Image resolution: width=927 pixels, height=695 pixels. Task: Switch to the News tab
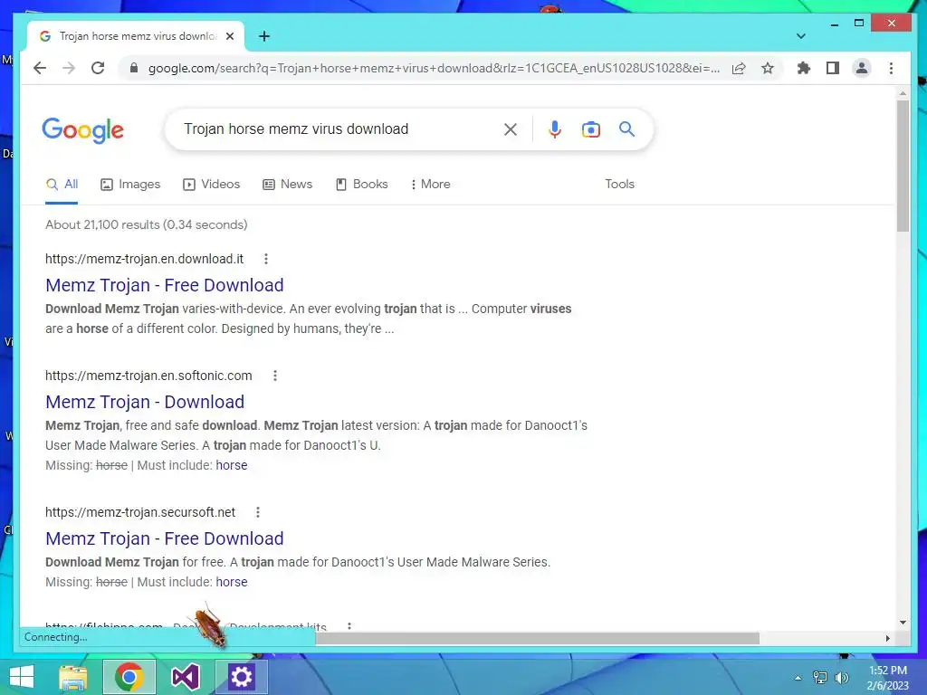pos(287,185)
